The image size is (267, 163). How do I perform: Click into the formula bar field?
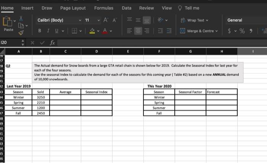162,43
